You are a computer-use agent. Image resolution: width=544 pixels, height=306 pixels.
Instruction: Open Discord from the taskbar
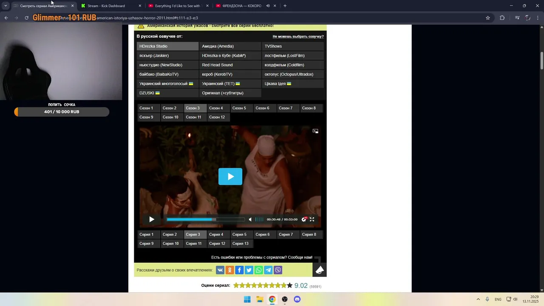297,299
